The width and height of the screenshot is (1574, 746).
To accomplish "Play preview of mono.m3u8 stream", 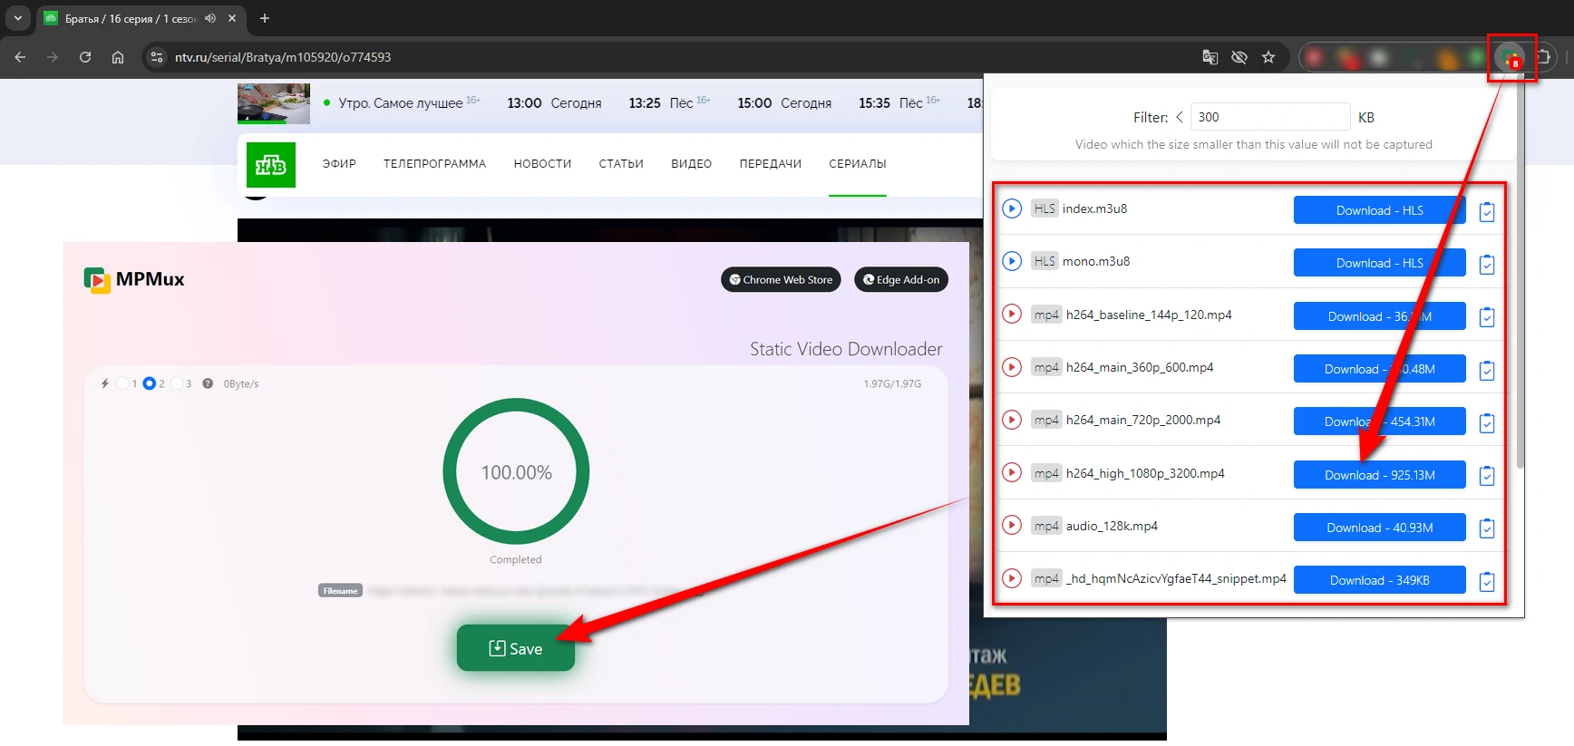I will click(1012, 261).
